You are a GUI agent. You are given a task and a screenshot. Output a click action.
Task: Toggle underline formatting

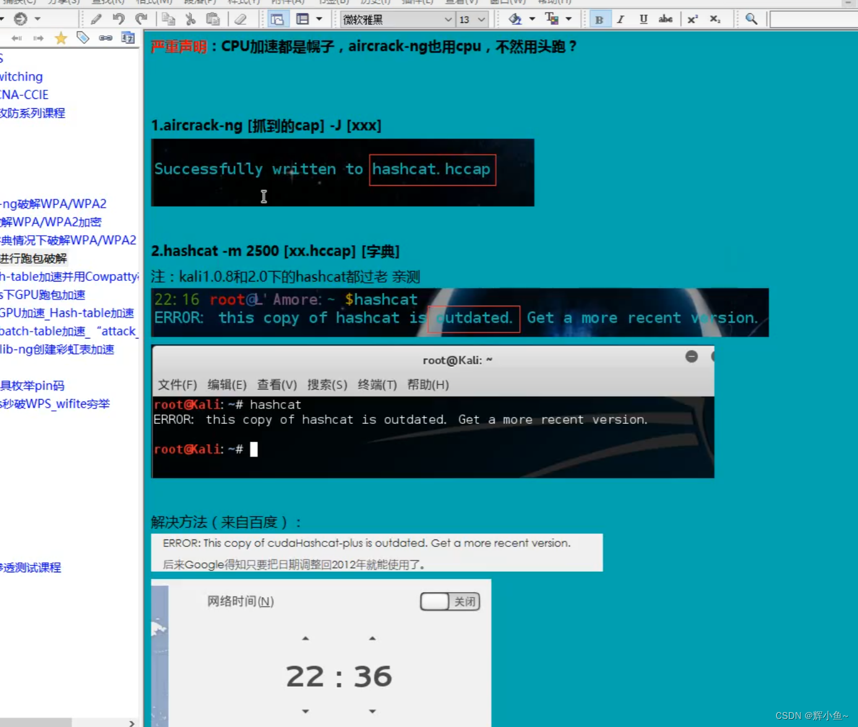643,19
